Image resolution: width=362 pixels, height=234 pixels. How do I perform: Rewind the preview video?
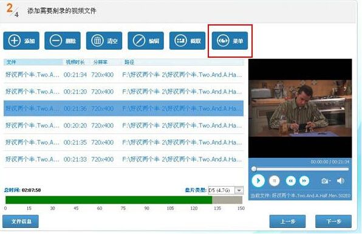291,181
